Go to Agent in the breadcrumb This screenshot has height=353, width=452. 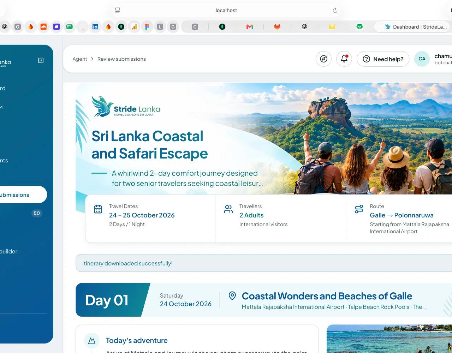click(80, 59)
